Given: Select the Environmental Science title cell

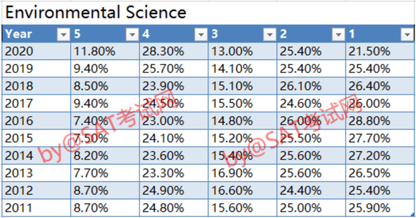Looking at the screenshot, I should [96, 12].
